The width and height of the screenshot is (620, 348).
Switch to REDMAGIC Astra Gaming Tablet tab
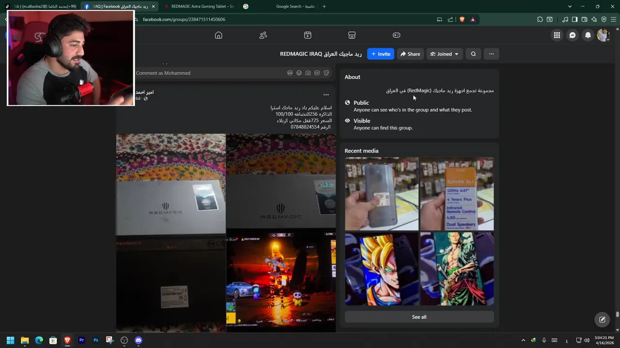point(199,6)
